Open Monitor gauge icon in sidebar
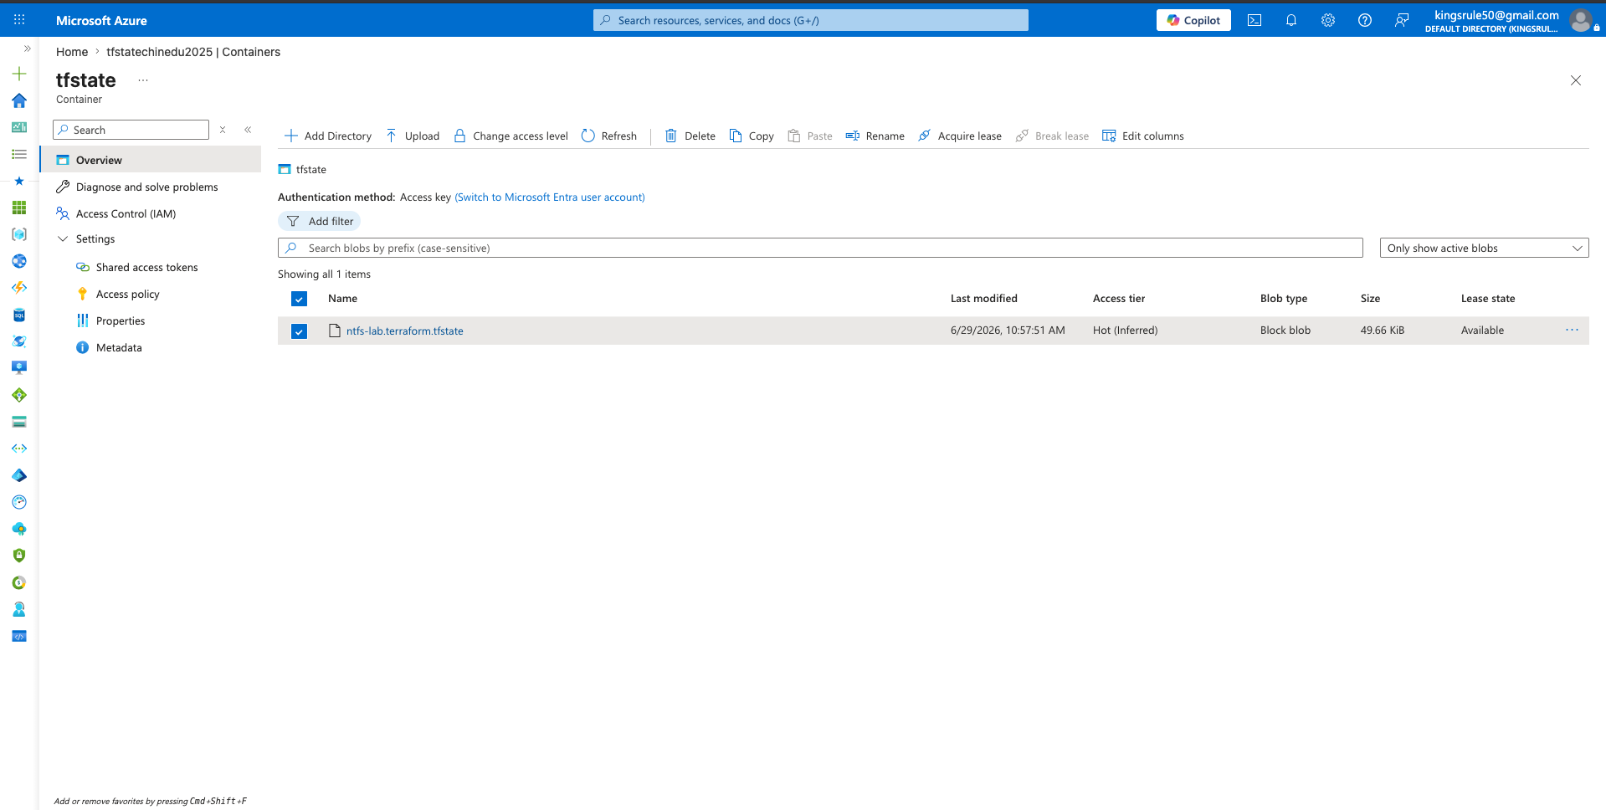The height and width of the screenshot is (810, 1606). pos(19,502)
